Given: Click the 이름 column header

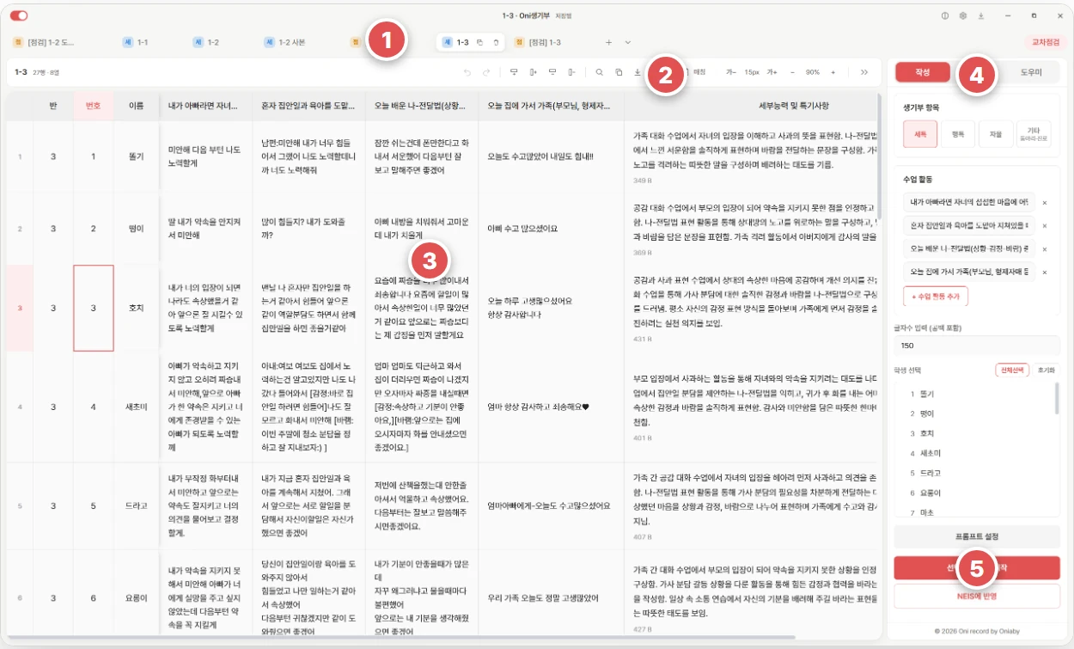Looking at the screenshot, I should pyautogui.click(x=136, y=105).
